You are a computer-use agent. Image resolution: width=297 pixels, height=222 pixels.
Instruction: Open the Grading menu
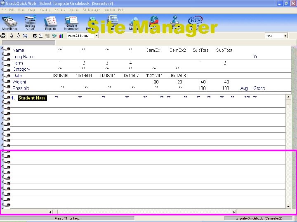coord(45,10)
